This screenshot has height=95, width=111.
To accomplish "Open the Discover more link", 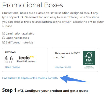I will pyautogui.click(x=63, y=67).
